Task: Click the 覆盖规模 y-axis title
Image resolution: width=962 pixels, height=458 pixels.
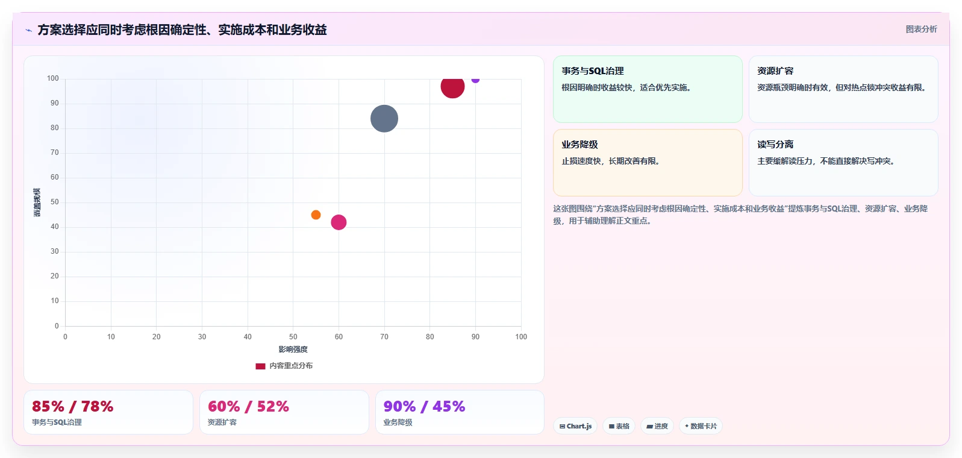Action: point(37,202)
